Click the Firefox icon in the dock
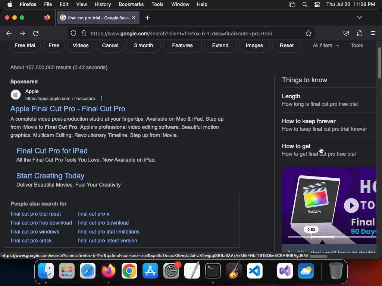Image resolution: width=382 pixels, height=286 pixels. pos(109,271)
